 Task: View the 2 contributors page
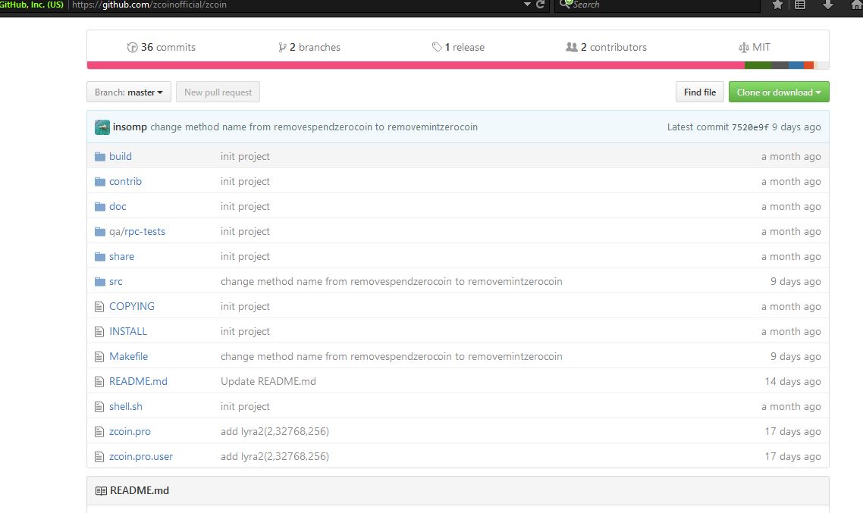[607, 47]
